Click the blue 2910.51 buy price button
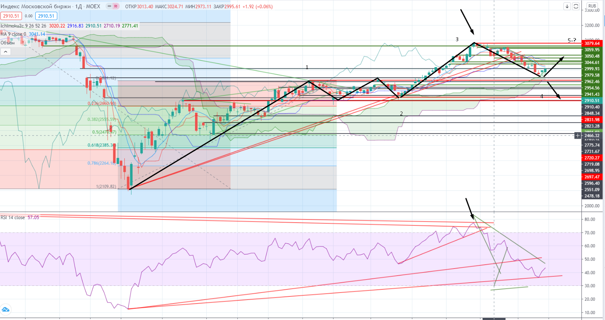The image size is (605, 320). (46, 16)
